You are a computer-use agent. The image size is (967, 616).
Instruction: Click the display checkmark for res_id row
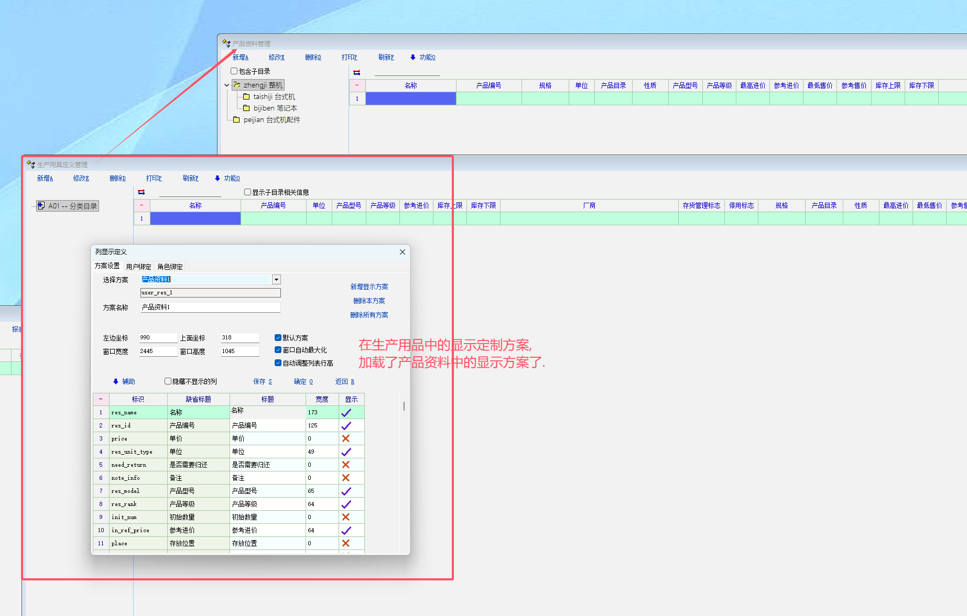point(346,425)
